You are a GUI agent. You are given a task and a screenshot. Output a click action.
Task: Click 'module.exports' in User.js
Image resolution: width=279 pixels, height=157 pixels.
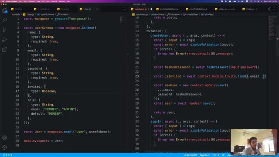click(x=37, y=141)
